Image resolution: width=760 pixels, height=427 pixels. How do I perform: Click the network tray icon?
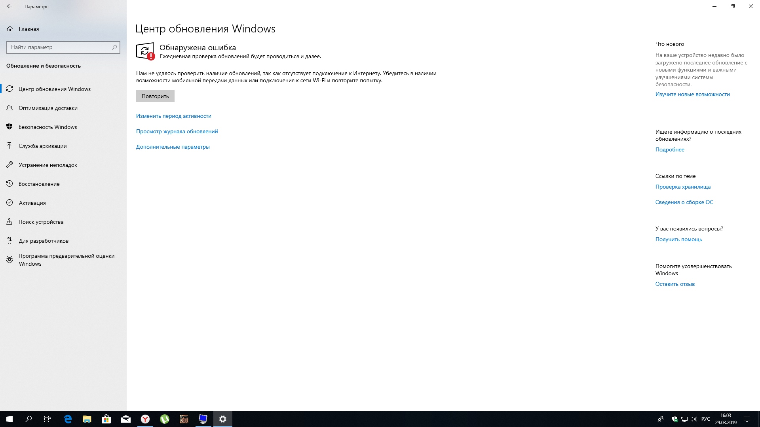point(684,419)
